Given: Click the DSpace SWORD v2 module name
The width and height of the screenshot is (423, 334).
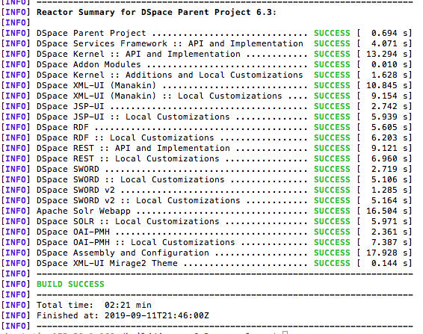Looking at the screenshot, I should (x=75, y=190).
